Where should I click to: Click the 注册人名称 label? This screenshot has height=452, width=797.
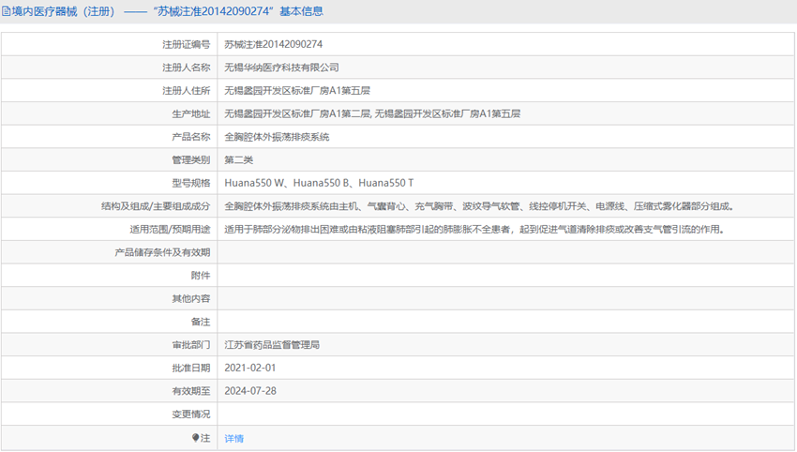[x=186, y=68]
